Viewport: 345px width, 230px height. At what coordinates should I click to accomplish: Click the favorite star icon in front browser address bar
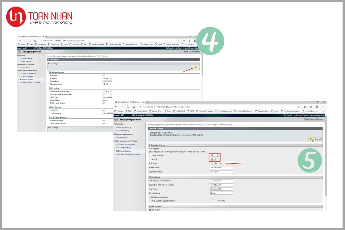pos(299,107)
